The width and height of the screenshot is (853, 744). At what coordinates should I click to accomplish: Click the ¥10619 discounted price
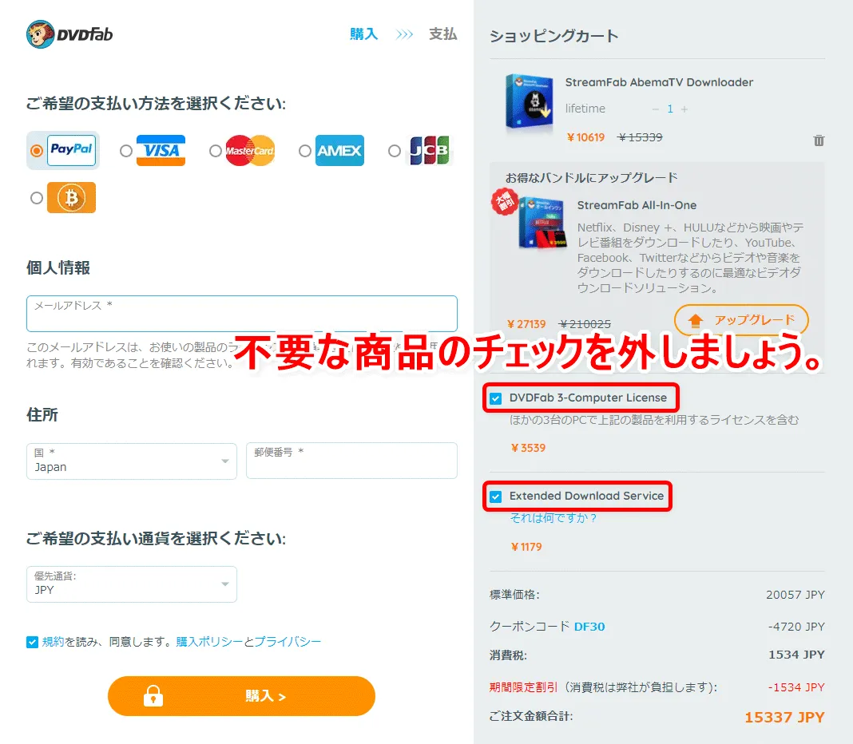click(x=585, y=137)
